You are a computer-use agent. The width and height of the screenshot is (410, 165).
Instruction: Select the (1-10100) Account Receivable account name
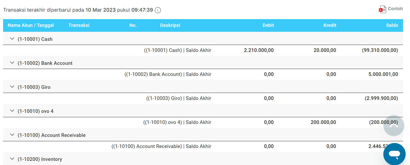(51, 135)
